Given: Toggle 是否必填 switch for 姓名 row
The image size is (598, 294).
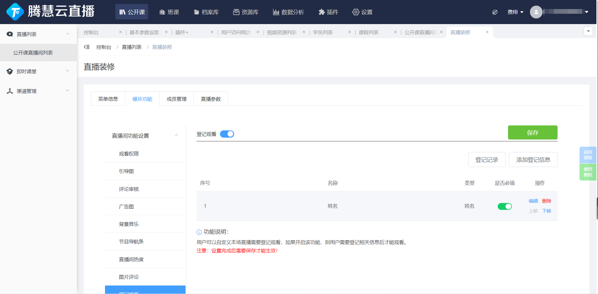Looking at the screenshot, I should [505, 206].
